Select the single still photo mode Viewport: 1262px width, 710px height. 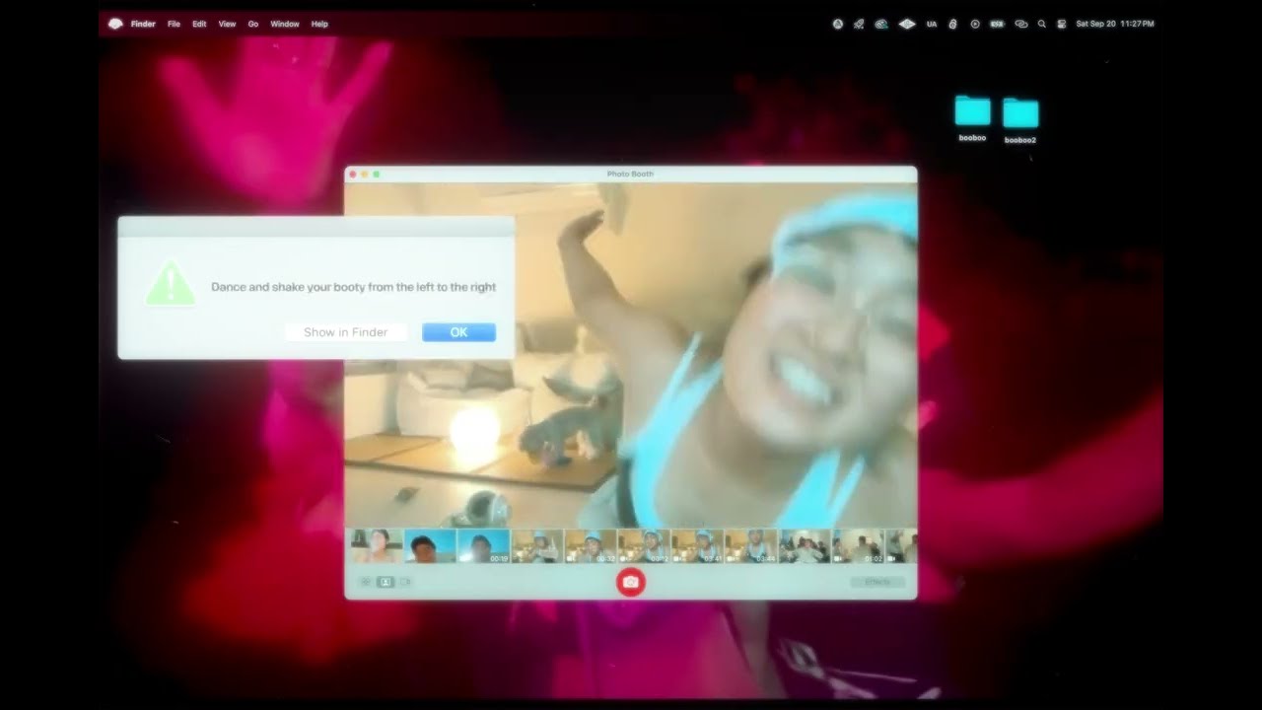(x=386, y=582)
